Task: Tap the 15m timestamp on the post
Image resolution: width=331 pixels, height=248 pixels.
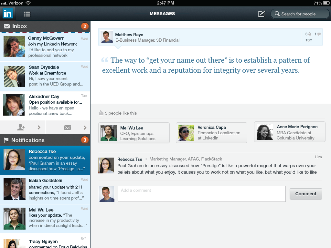Action: click(309, 40)
